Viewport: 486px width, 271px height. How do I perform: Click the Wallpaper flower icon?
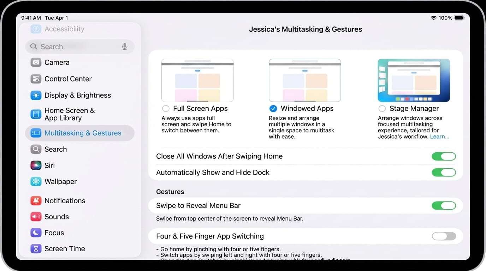36,182
